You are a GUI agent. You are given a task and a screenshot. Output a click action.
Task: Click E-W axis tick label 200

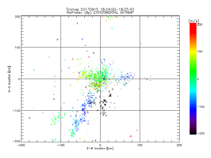pos(179,145)
